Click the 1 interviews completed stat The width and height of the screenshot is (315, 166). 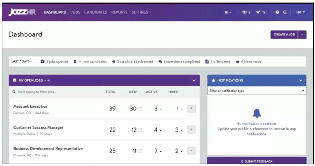tap(179, 61)
